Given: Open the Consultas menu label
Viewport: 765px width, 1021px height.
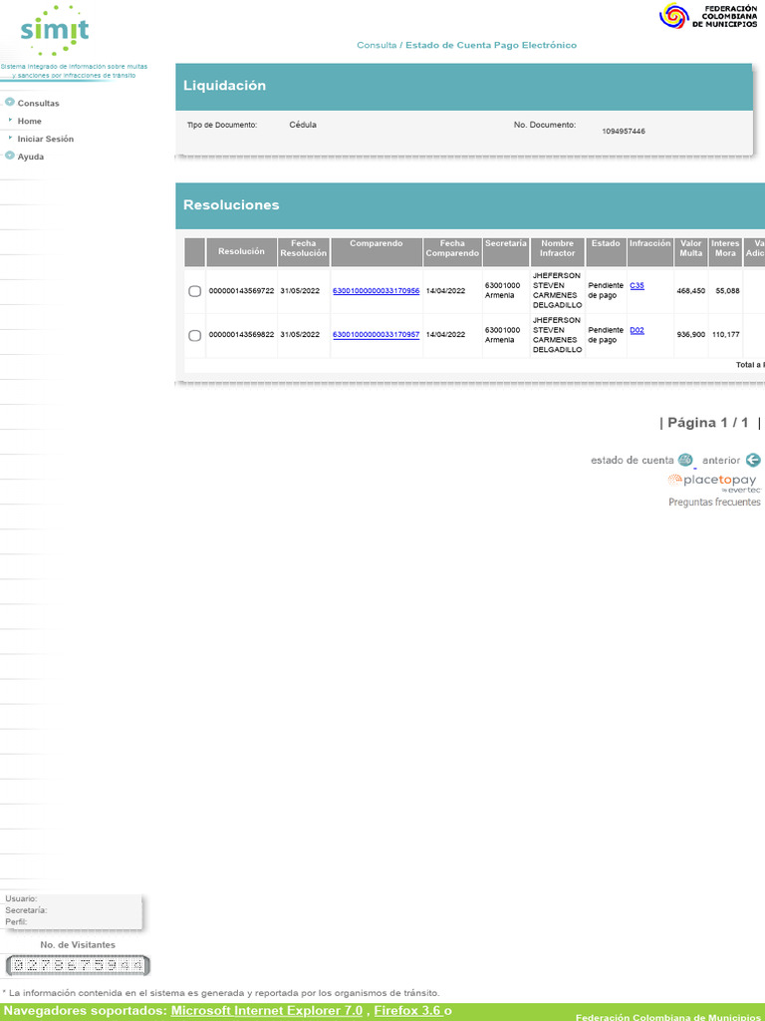Looking at the screenshot, I should point(39,103).
